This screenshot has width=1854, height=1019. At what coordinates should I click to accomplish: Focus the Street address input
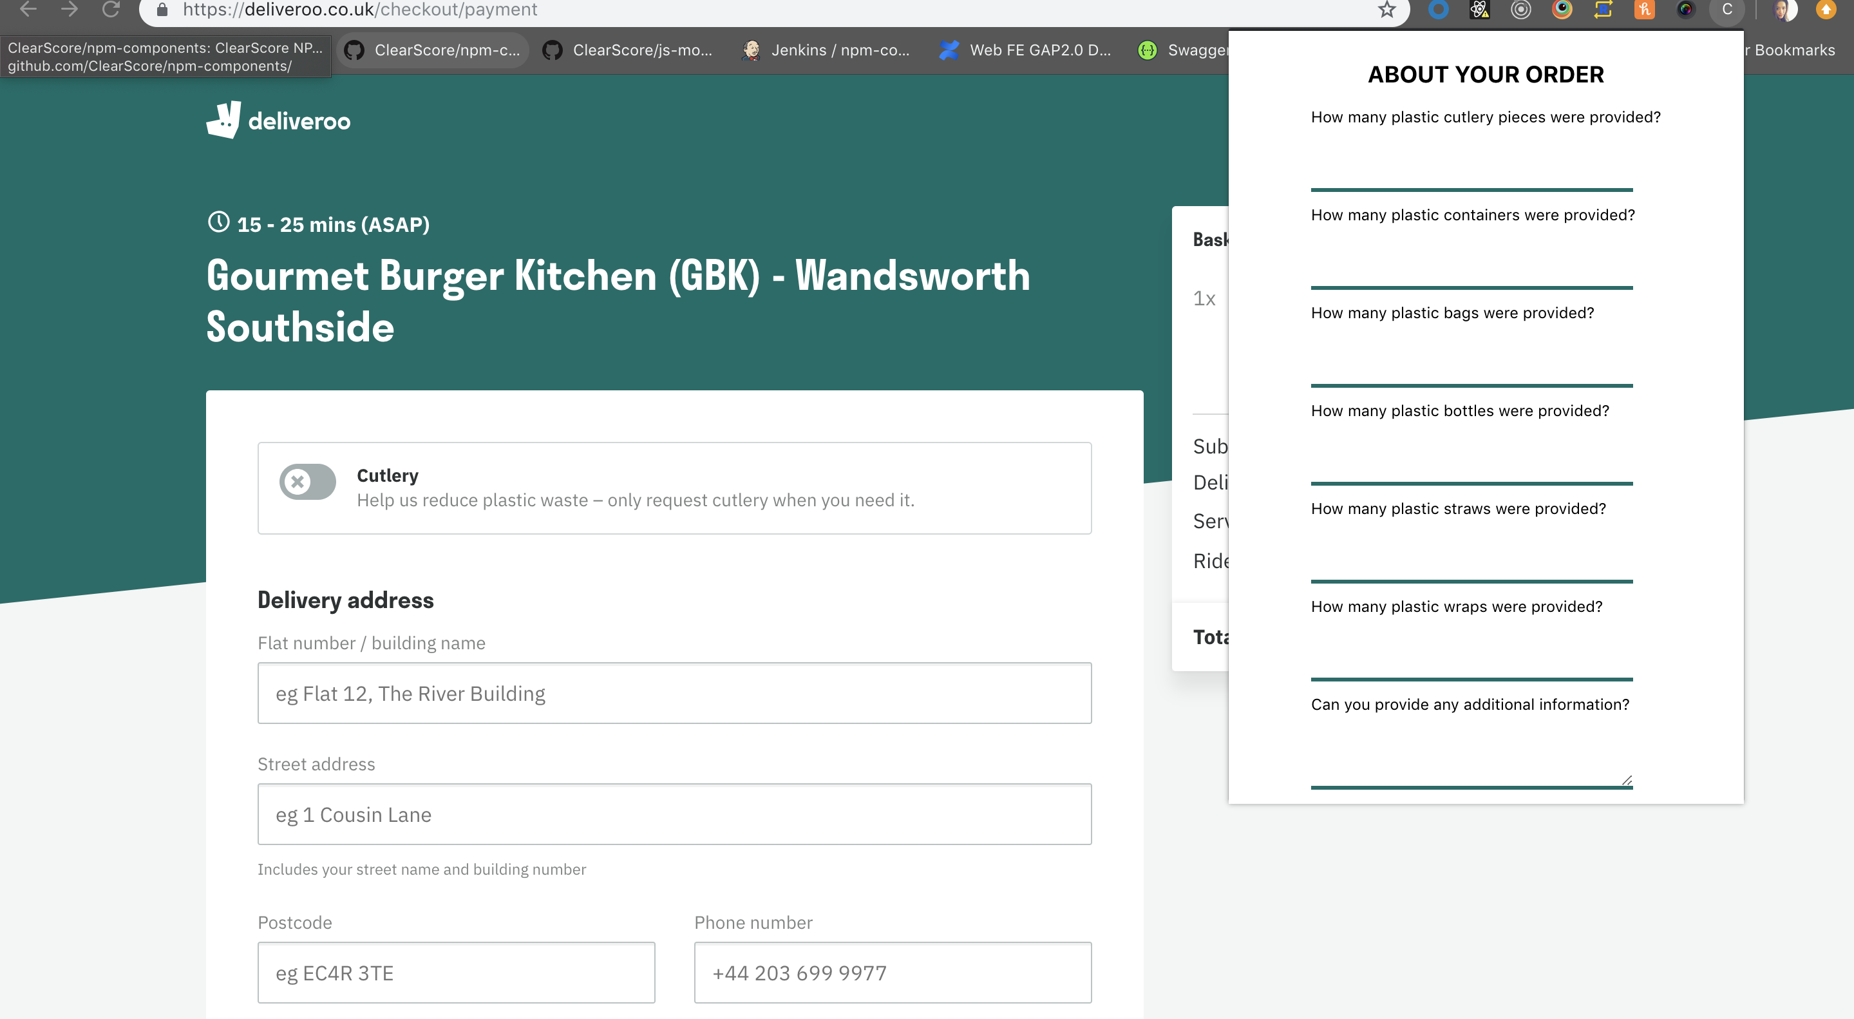(674, 814)
